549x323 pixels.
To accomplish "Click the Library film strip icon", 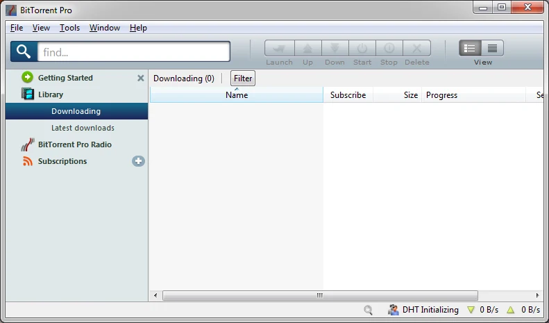I will click(x=28, y=94).
